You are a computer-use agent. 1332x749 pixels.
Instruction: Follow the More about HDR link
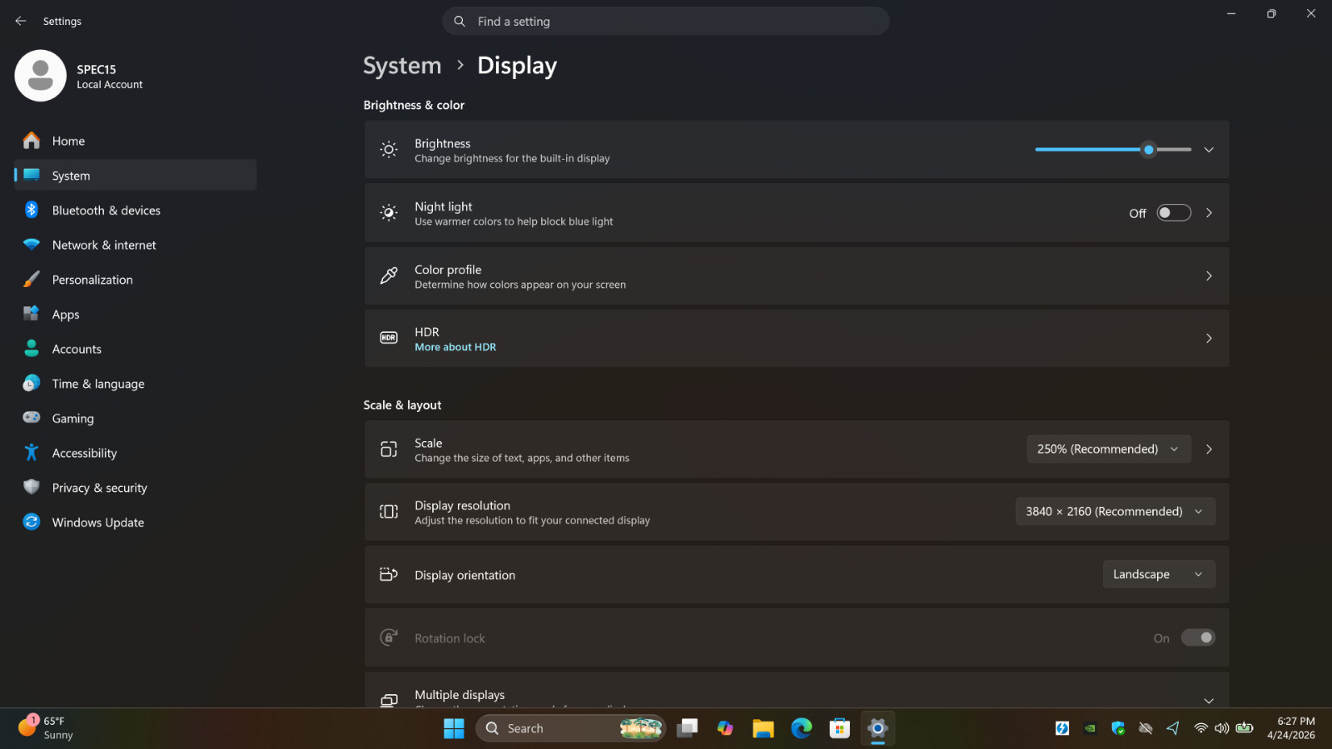pos(455,347)
